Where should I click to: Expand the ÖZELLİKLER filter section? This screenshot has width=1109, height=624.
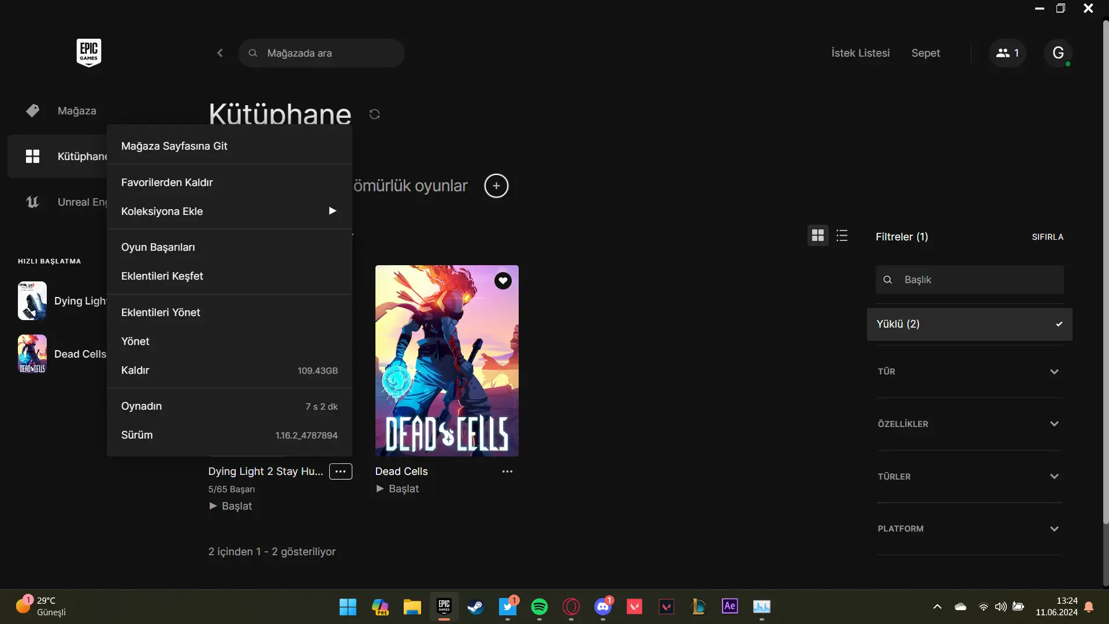click(970, 424)
